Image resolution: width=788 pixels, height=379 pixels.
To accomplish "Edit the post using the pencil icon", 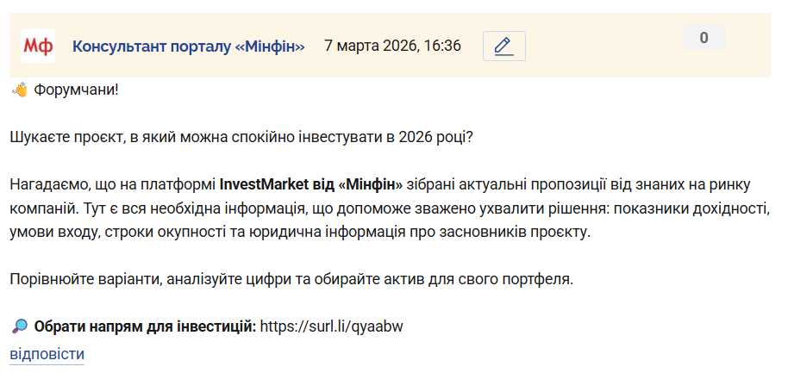I will pyautogui.click(x=503, y=47).
